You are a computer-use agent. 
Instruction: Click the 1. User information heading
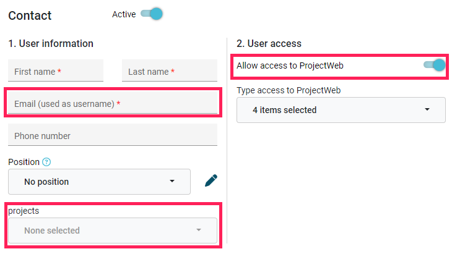coord(51,43)
